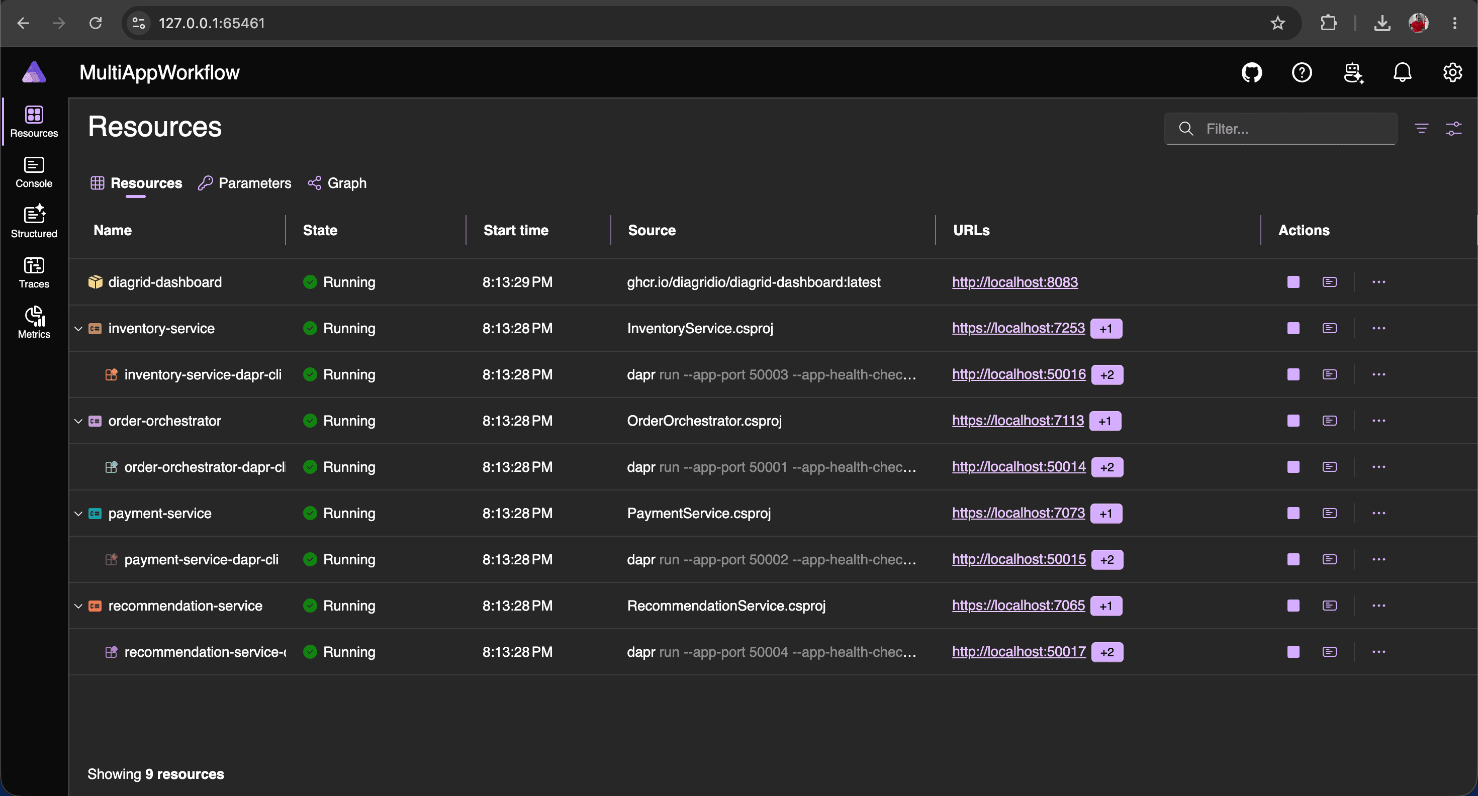Image resolution: width=1478 pixels, height=796 pixels.
Task: Go to Traces in the sidebar
Action: click(34, 272)
